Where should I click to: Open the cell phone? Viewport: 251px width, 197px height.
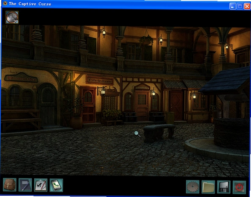coord(56,185)
